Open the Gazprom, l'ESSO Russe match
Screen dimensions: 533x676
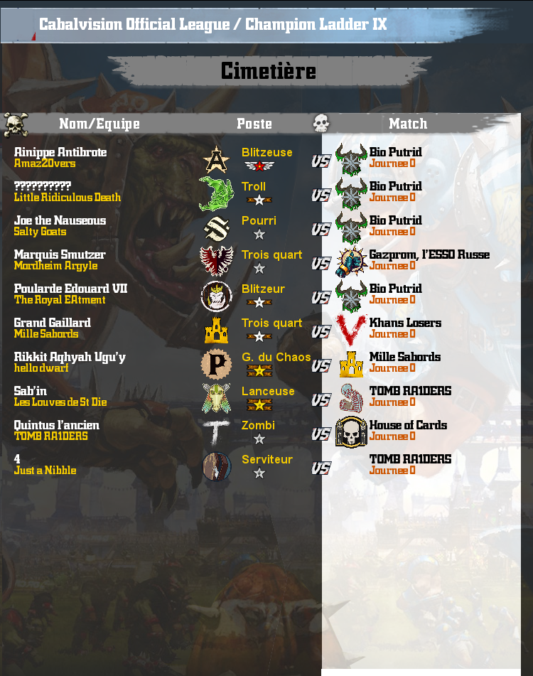point(429,254)
